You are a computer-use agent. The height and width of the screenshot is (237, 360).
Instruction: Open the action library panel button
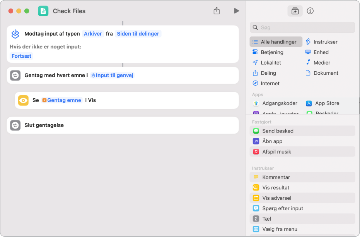tap(295, 11)
